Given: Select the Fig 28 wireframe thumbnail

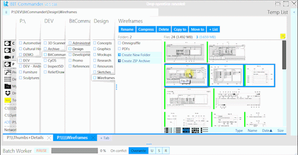Looking at the screenshot, I should point(186,76).
